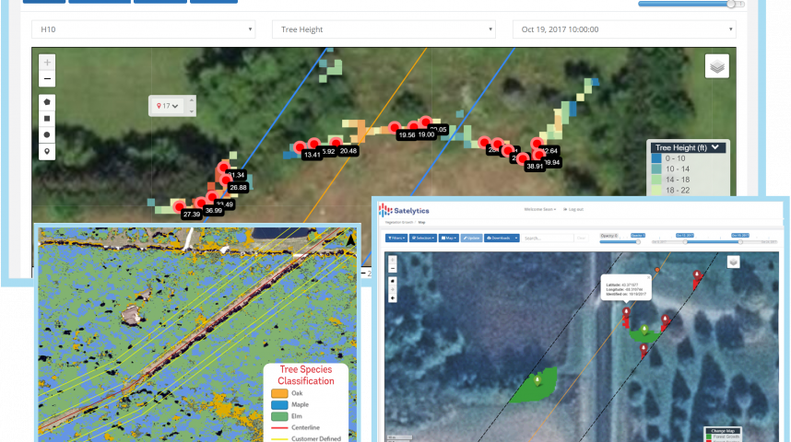Click the Vegetation Growth breadcrumb
Screen dimensions: 791x442
(399, 222)
